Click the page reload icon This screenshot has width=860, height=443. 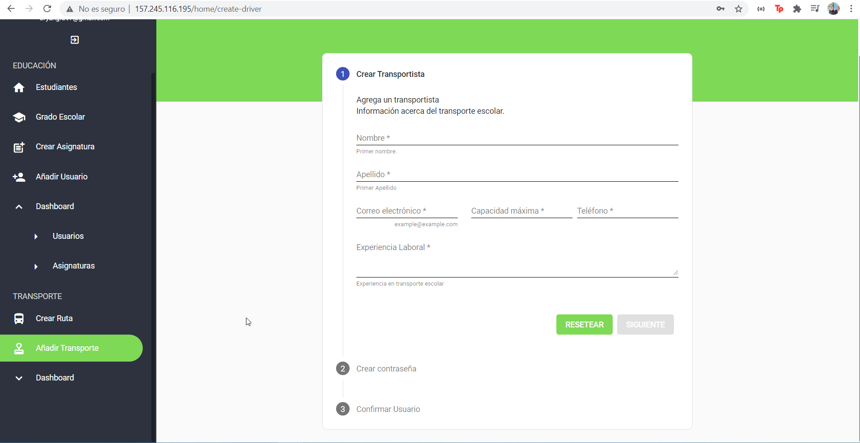pyautogui.click(x=47, y=9)
